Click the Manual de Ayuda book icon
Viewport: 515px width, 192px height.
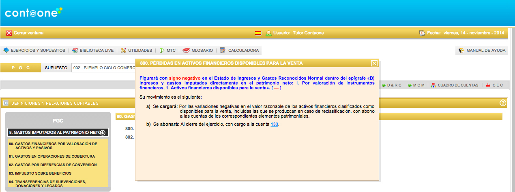(461, 51)
